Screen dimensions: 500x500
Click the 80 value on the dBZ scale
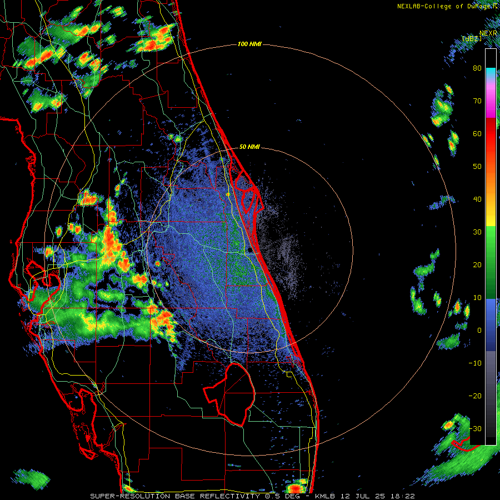click(477, 68)
